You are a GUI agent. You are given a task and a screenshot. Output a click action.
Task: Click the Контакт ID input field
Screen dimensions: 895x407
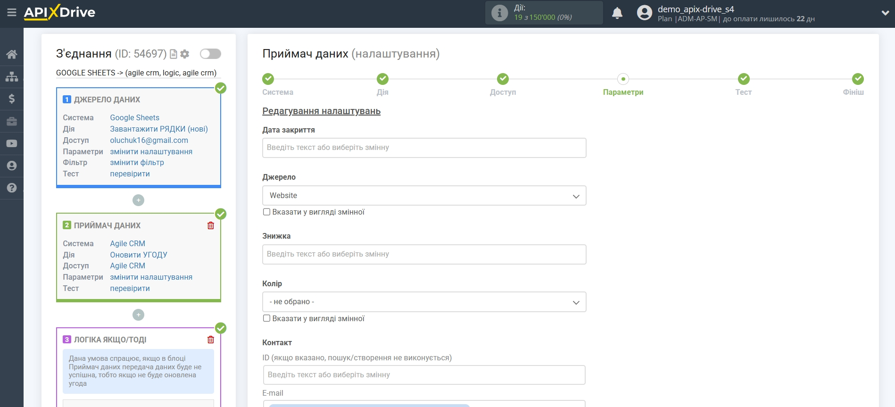click(x=424, y=375)
